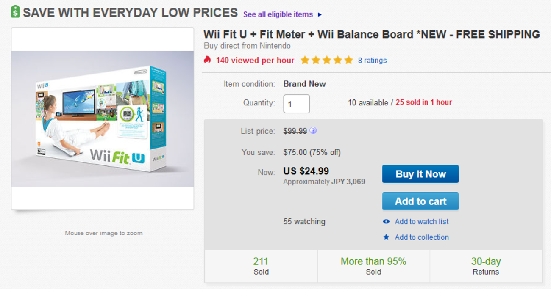Viewport: 551px width, 289px height.
Task: Click the Wii Fit U product image
Action: tap(103, 119)
